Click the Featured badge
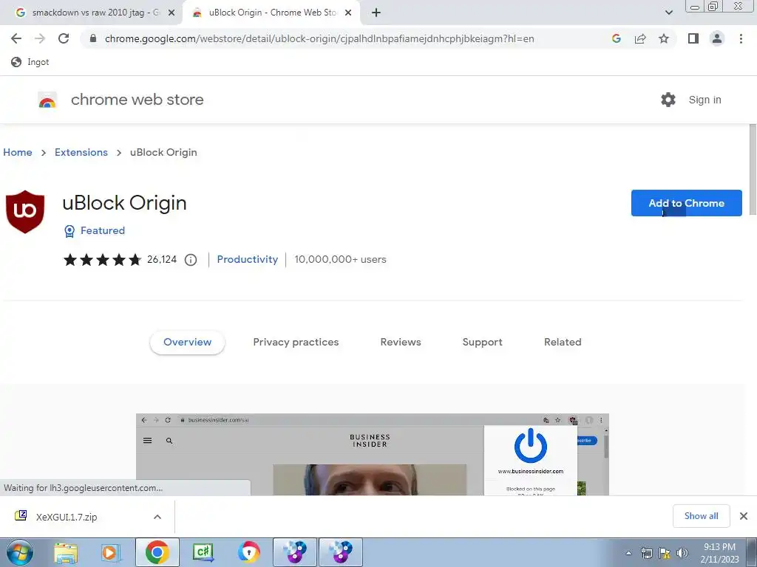Viewport: 757px width, 567px height. click(x=95, y=230)
